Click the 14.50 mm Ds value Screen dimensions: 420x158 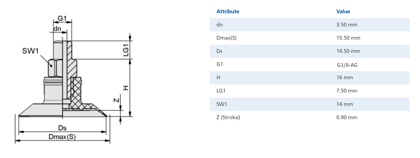coord(348,51)
